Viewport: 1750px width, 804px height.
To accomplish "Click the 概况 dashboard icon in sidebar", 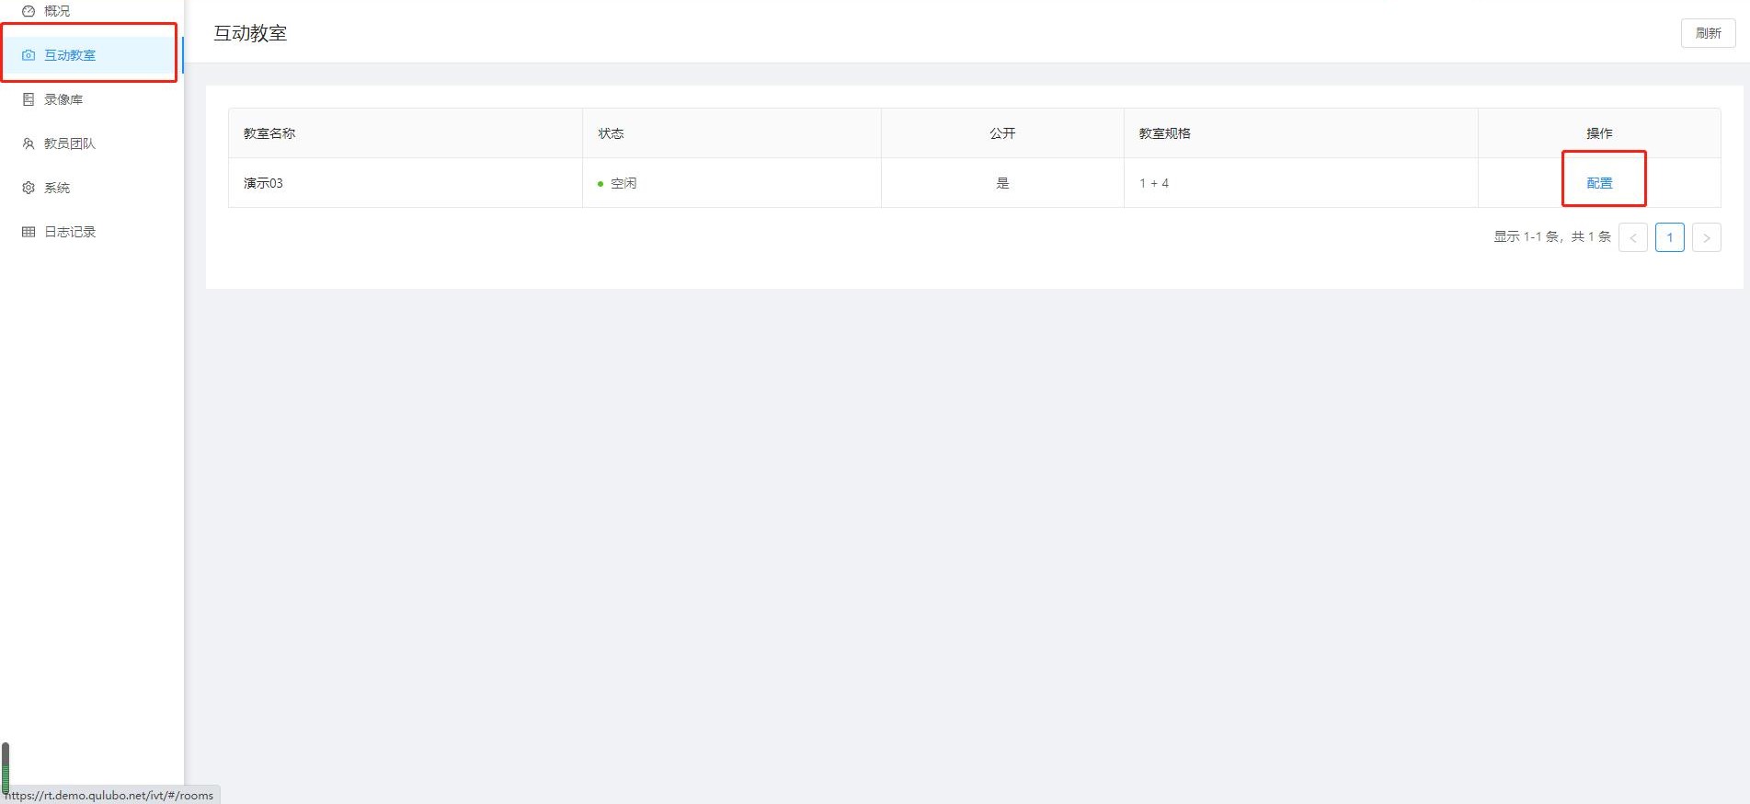I will point(29,11).
